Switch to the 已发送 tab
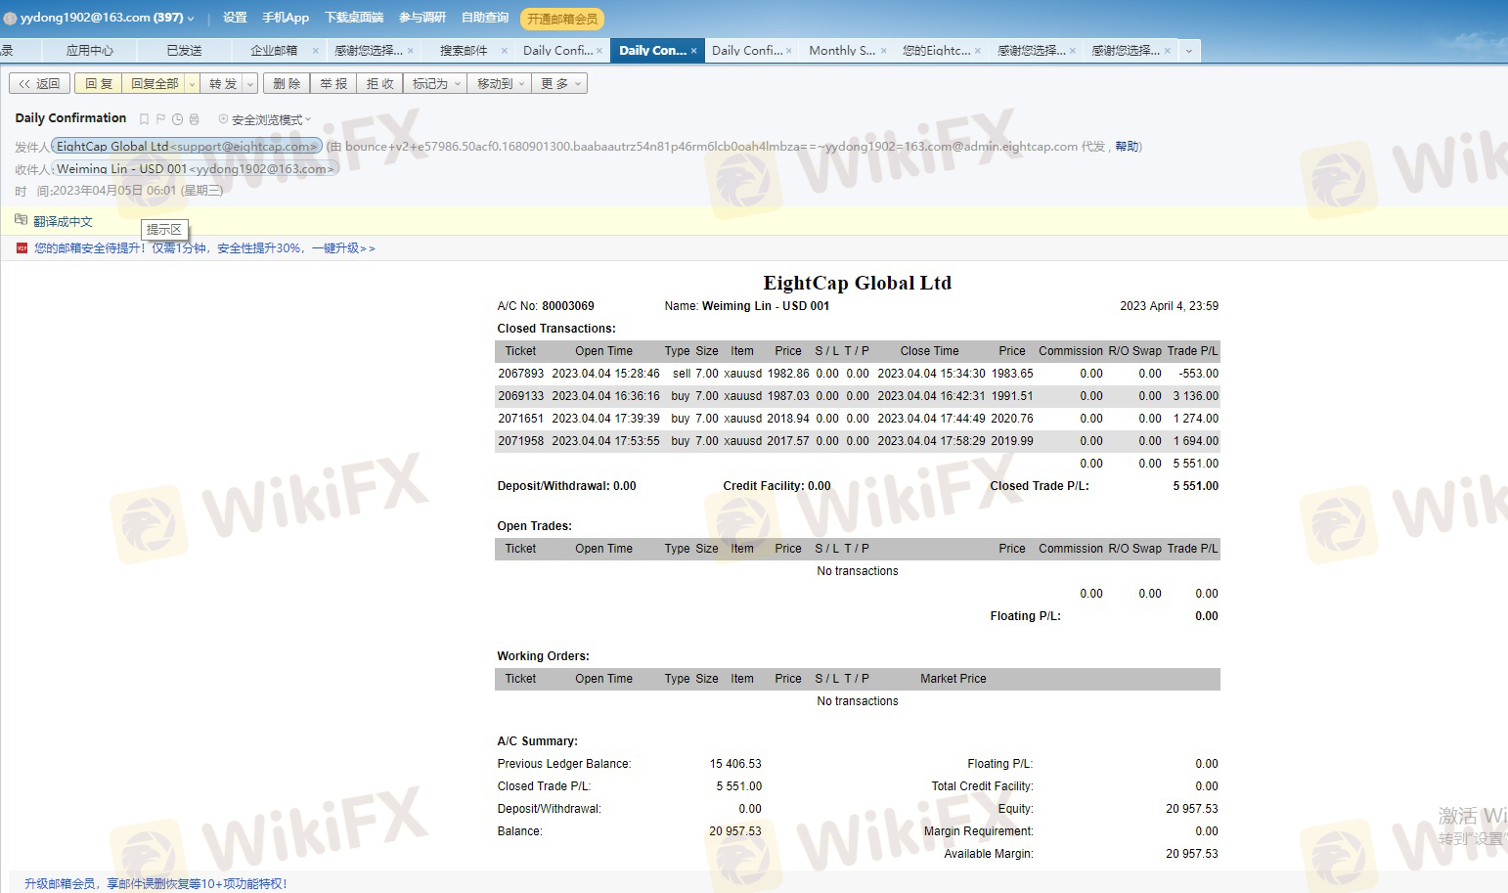1508x893 pixels. (184, 51)
